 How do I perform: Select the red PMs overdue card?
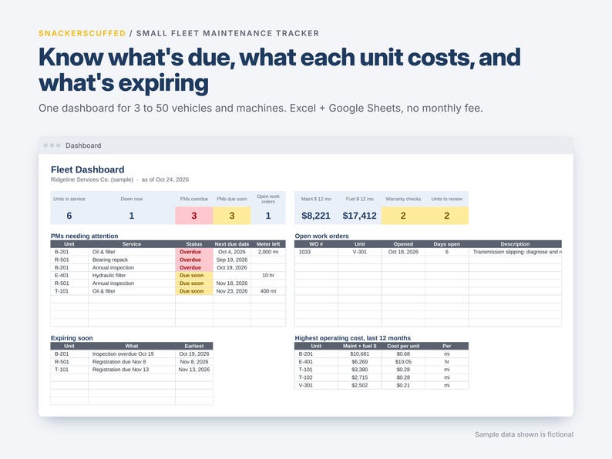[194, 216]
